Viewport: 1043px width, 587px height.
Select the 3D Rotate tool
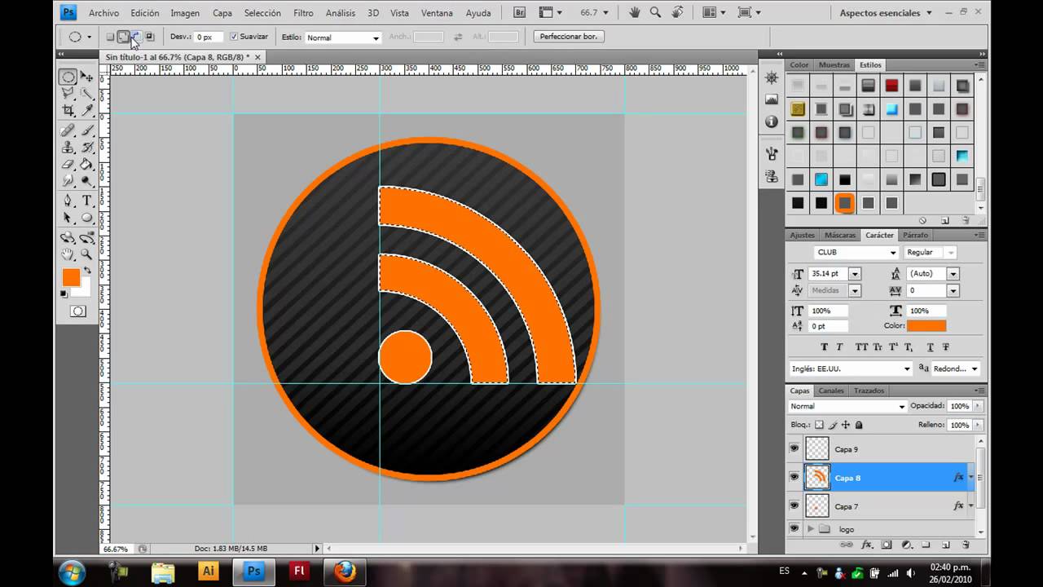pyautogui.click(x=68, y=238)
